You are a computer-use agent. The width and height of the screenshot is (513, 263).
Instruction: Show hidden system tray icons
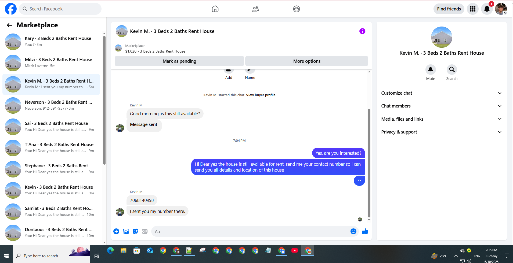456,256
